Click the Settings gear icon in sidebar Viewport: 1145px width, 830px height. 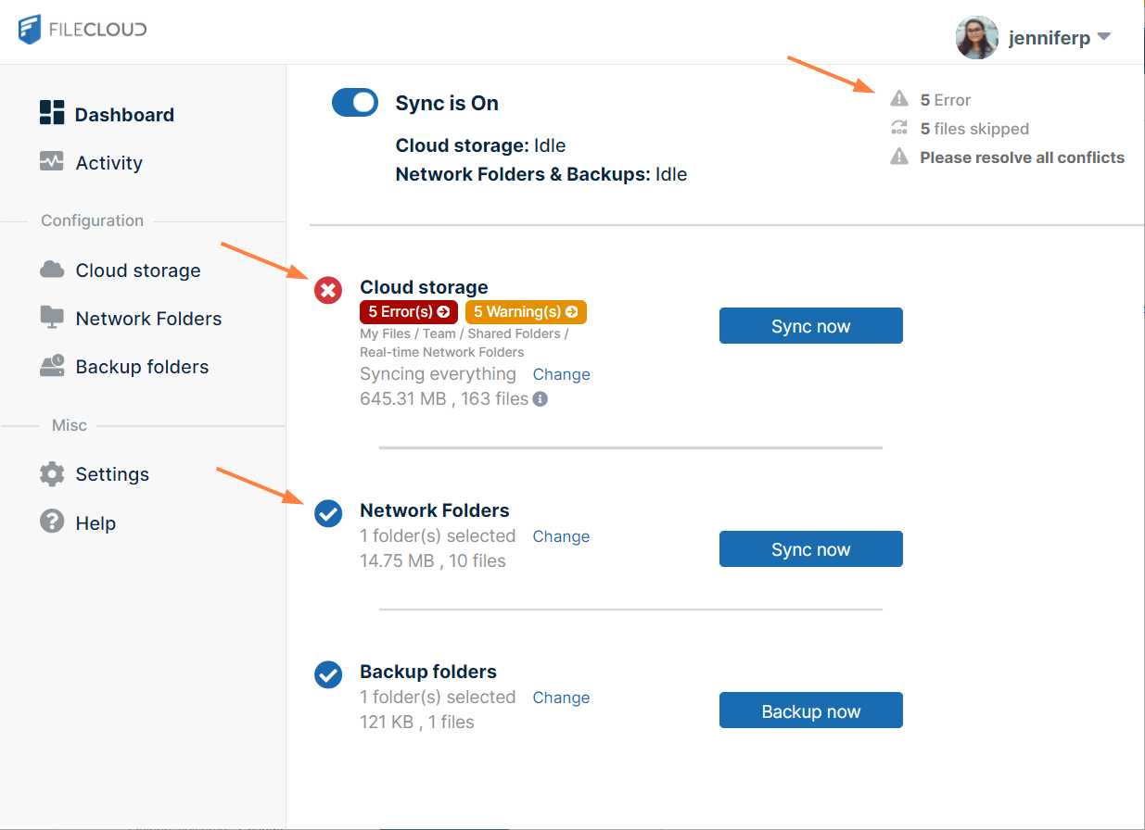(x=52, y=474)
